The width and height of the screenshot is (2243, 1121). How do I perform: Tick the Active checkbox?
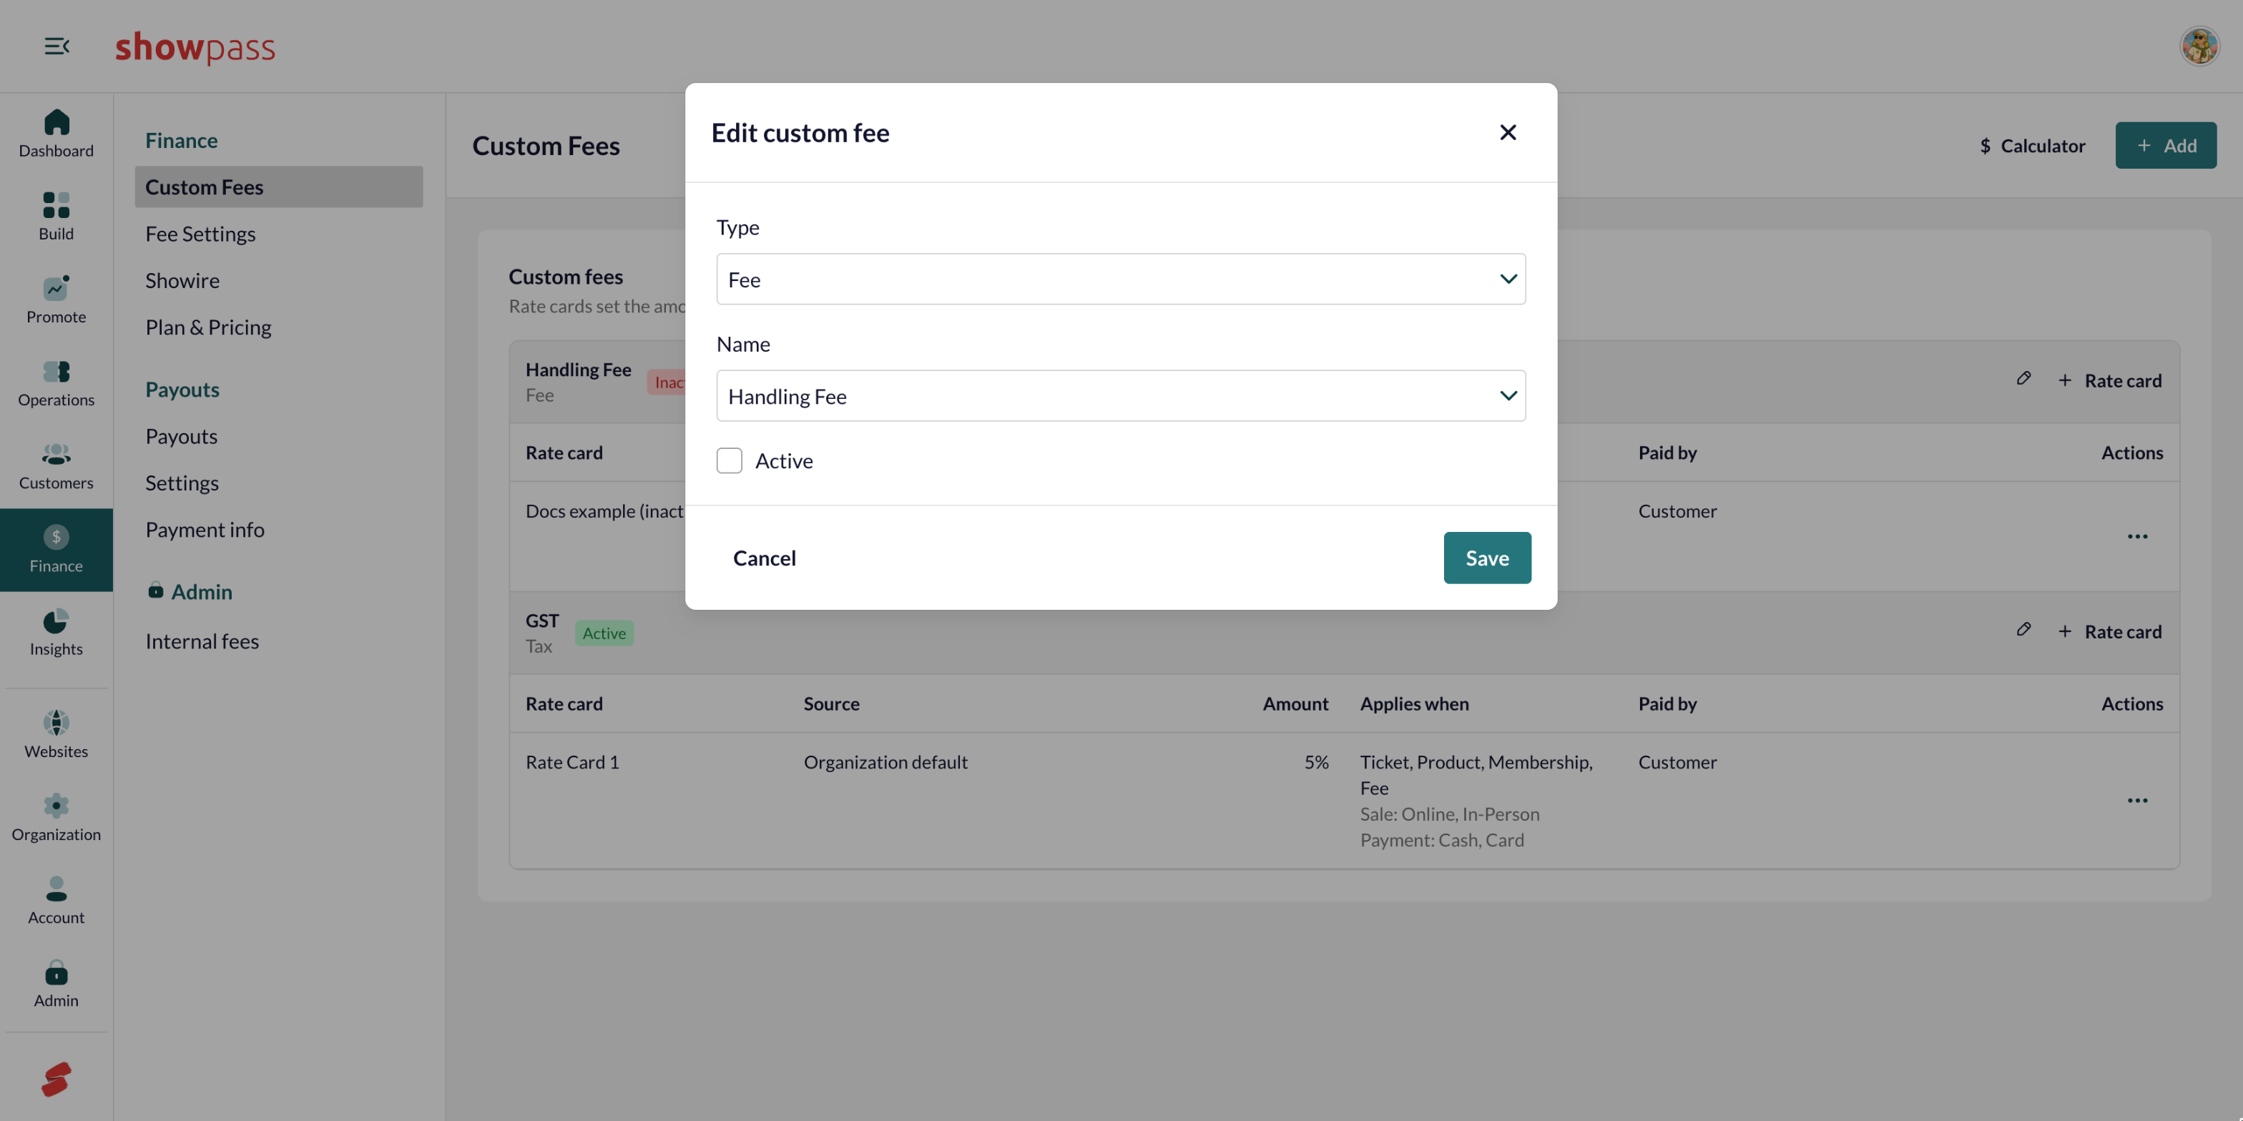(730, 460)
